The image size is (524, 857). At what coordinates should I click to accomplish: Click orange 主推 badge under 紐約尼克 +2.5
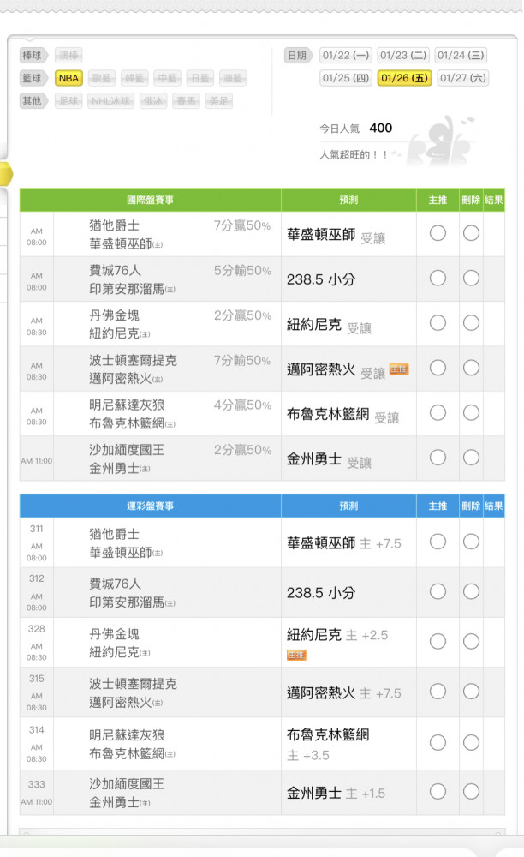[296, 655]
